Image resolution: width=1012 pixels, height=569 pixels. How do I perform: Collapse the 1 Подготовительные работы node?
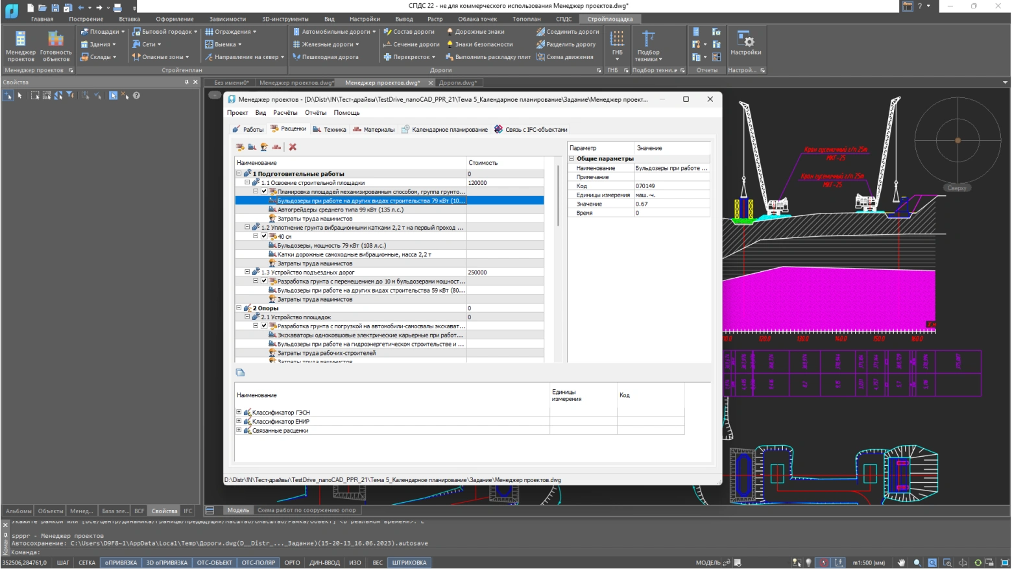tap(239, 174)
